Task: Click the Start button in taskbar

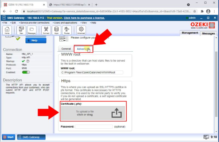Action: (x=8, y=137)
